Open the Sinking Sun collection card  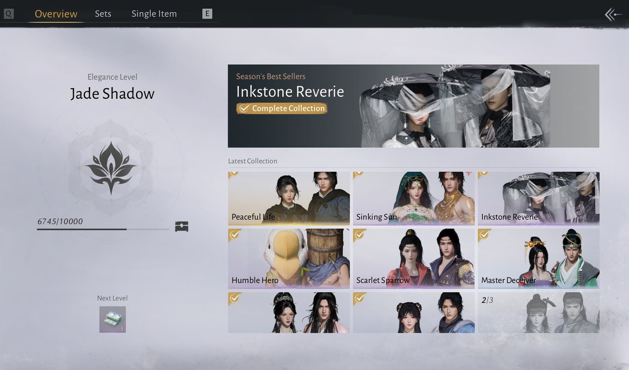tap(414, 198)
